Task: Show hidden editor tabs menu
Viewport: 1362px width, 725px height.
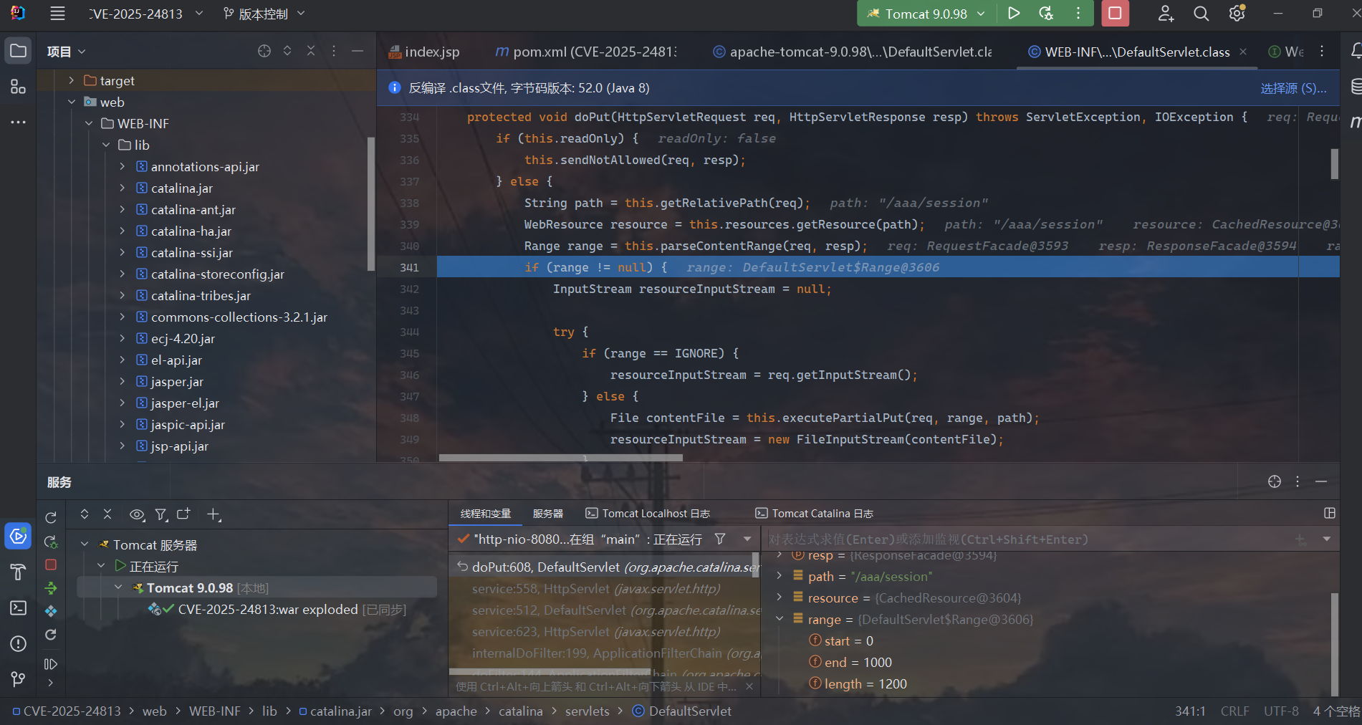Action: pos(1322,51)
